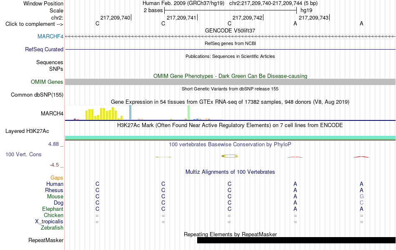Click the Zebrafish alignment row label
This screenshot has width=396, height=250.
coord(52,228)
